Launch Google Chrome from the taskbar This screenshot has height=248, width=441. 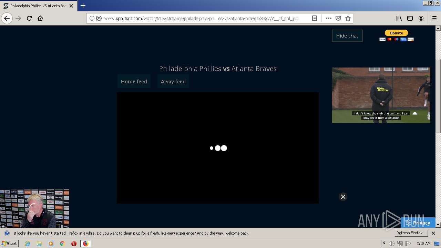(62, 244)
